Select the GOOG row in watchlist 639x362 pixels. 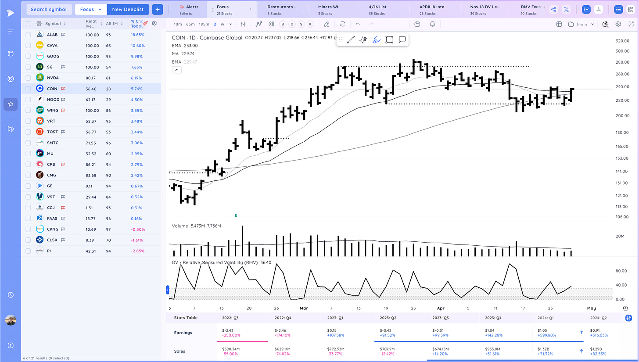pos(91,56)
